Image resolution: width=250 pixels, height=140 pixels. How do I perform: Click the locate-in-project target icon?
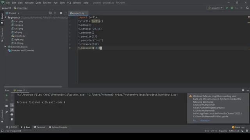[50, 13]
